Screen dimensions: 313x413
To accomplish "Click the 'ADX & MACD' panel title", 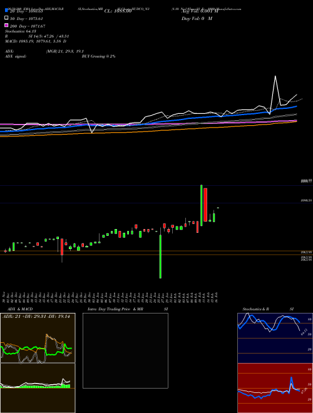I will click(x=20, y=309).
